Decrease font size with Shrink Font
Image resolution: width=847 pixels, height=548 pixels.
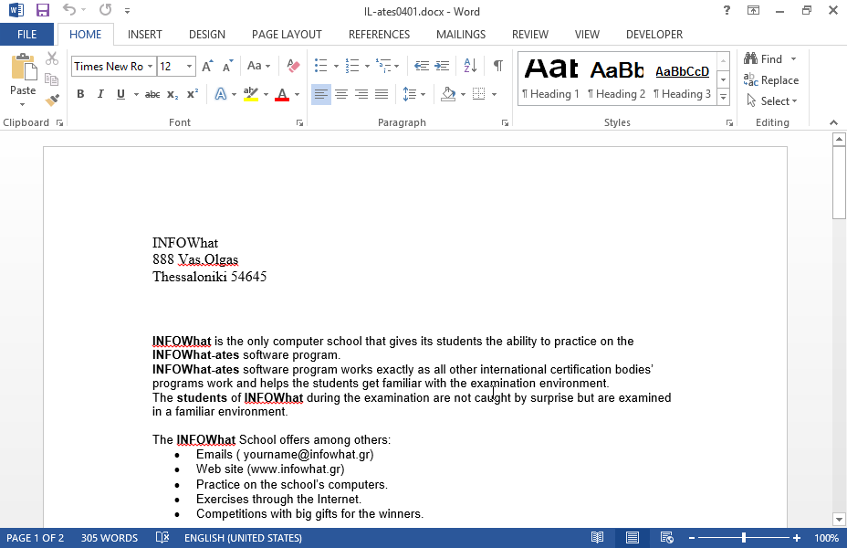(x=228, y=66)
